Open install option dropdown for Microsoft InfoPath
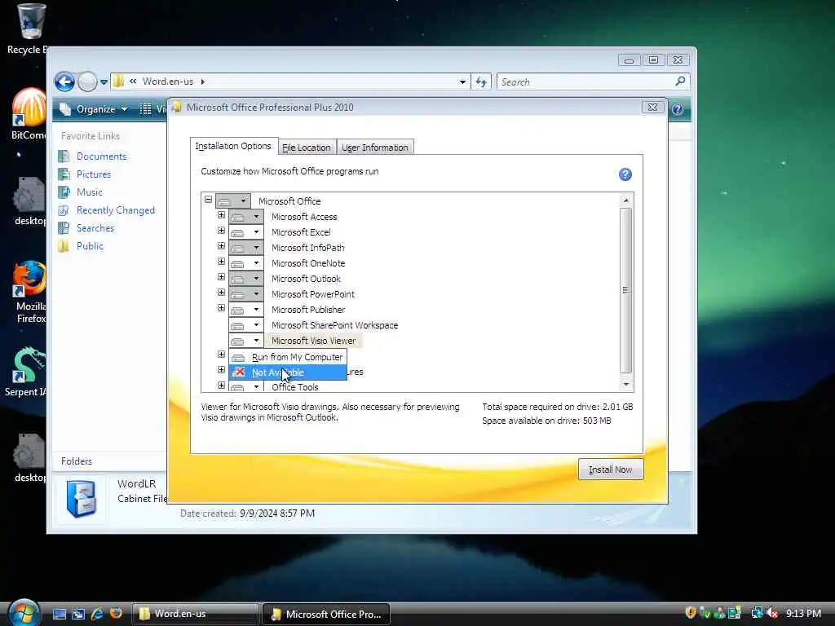 point(246,248)
